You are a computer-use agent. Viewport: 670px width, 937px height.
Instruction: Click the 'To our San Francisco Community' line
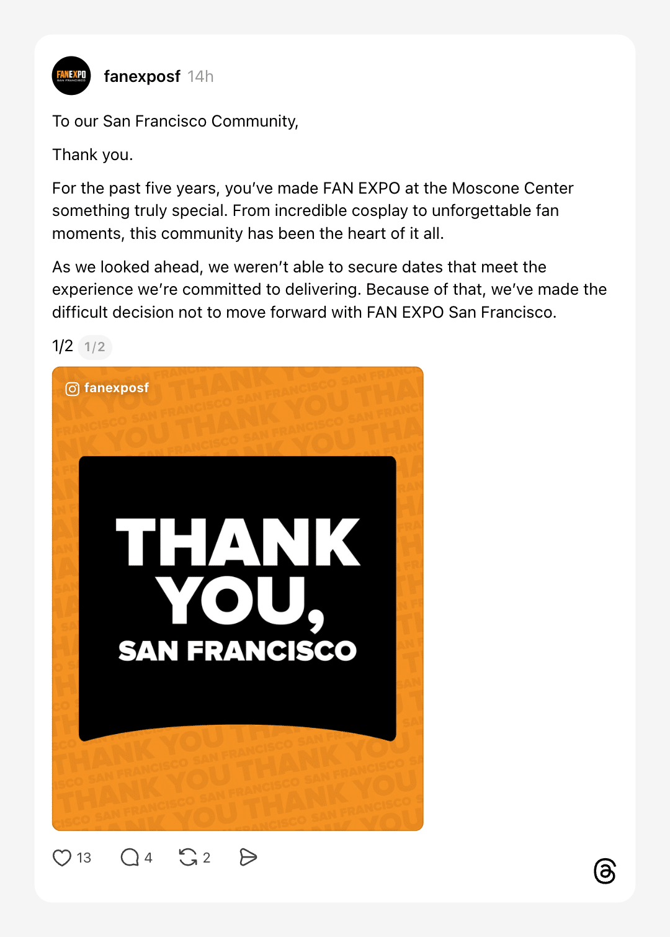(176, 121)
